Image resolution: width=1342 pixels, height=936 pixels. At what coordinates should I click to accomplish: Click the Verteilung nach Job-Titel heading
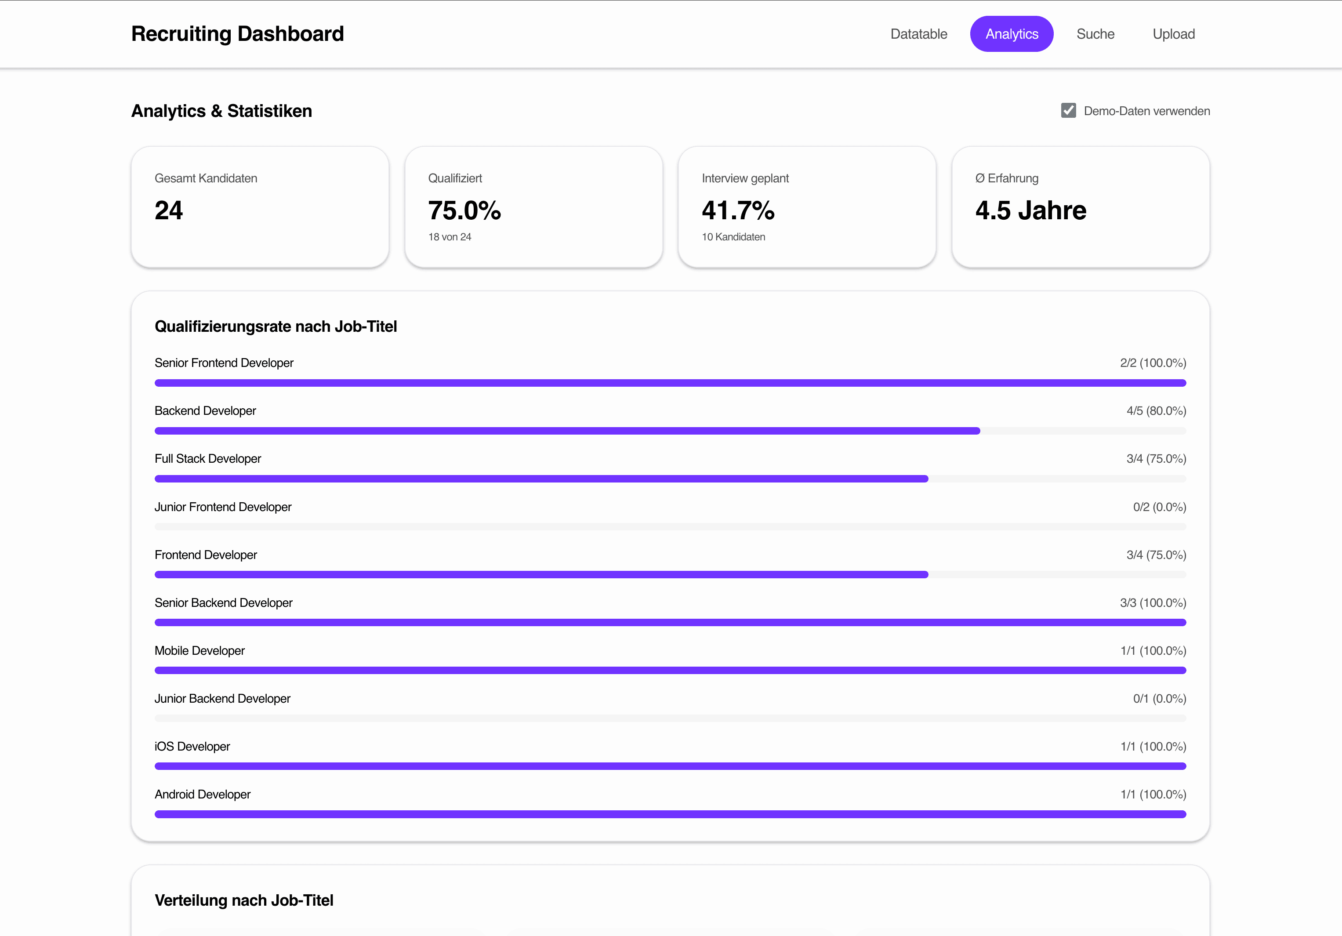244,900
